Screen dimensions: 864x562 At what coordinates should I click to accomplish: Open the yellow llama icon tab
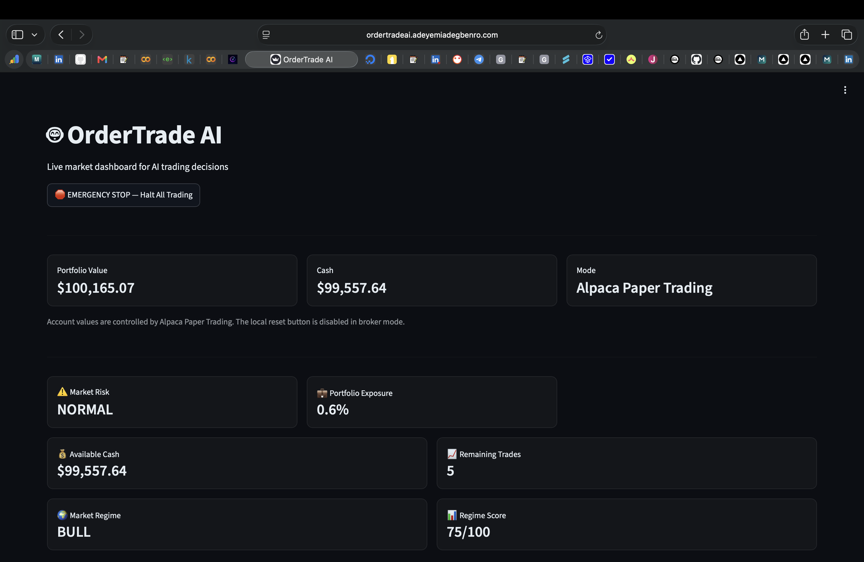coord(392,60)
